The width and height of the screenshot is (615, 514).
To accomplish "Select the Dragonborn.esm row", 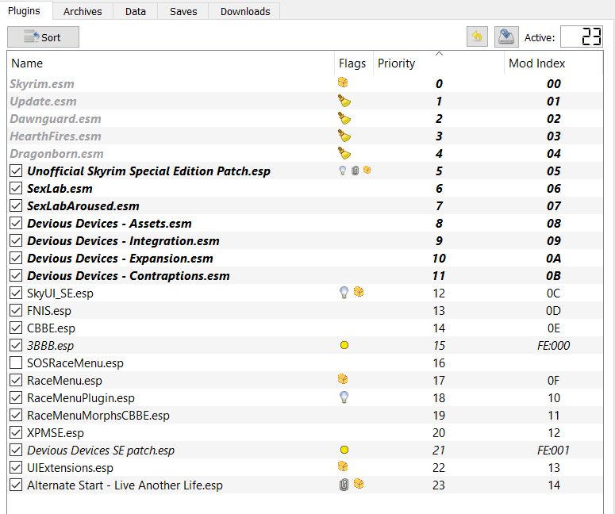I will coord(306,153).
